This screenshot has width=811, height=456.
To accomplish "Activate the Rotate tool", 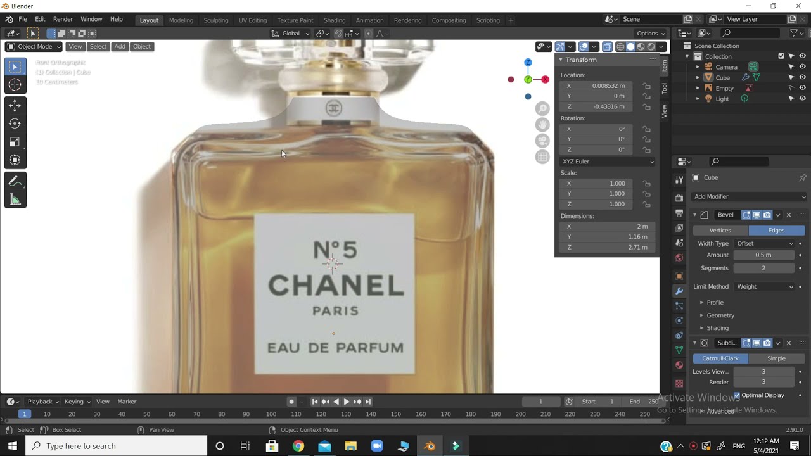I will (x=15, y=124).
